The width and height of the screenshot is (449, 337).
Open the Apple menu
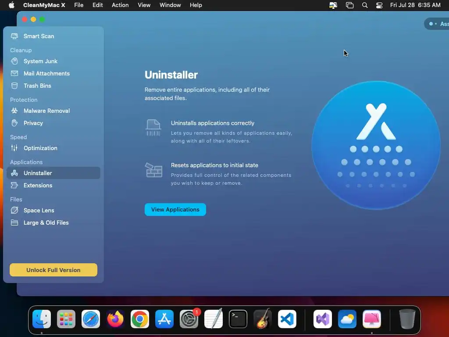click(x=11, y=5)
